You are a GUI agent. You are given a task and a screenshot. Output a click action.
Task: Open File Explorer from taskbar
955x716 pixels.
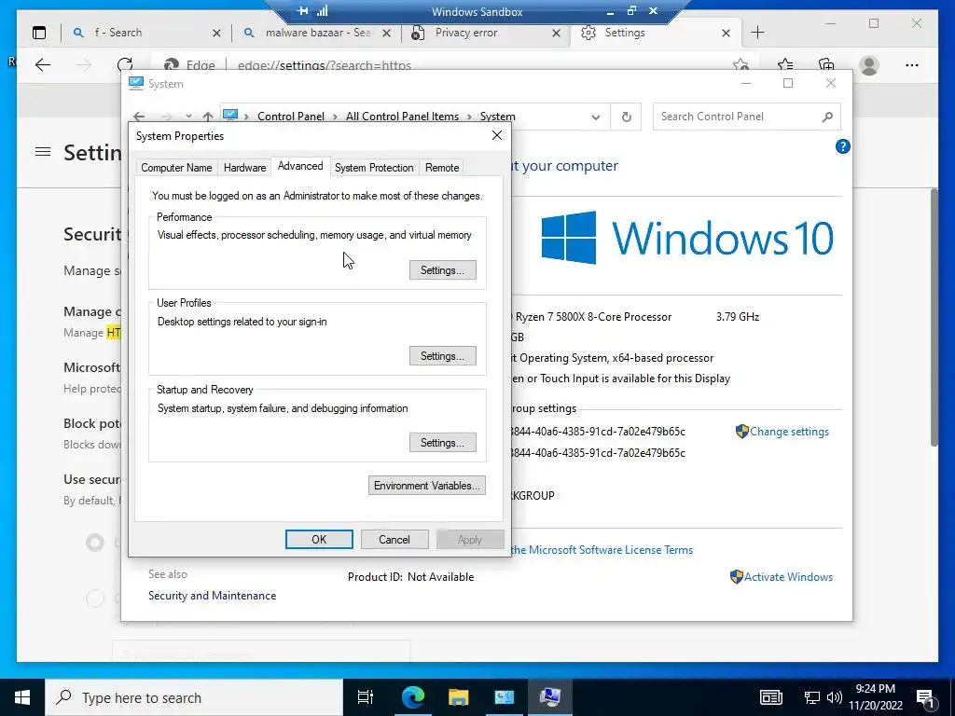pyautogui.click(x=459, y=697)
